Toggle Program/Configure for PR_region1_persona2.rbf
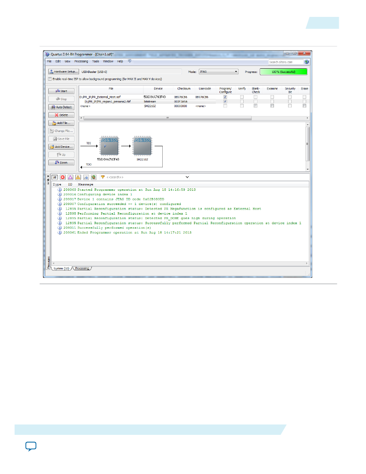This screenshot has height=474, width=366. point(225,101)
